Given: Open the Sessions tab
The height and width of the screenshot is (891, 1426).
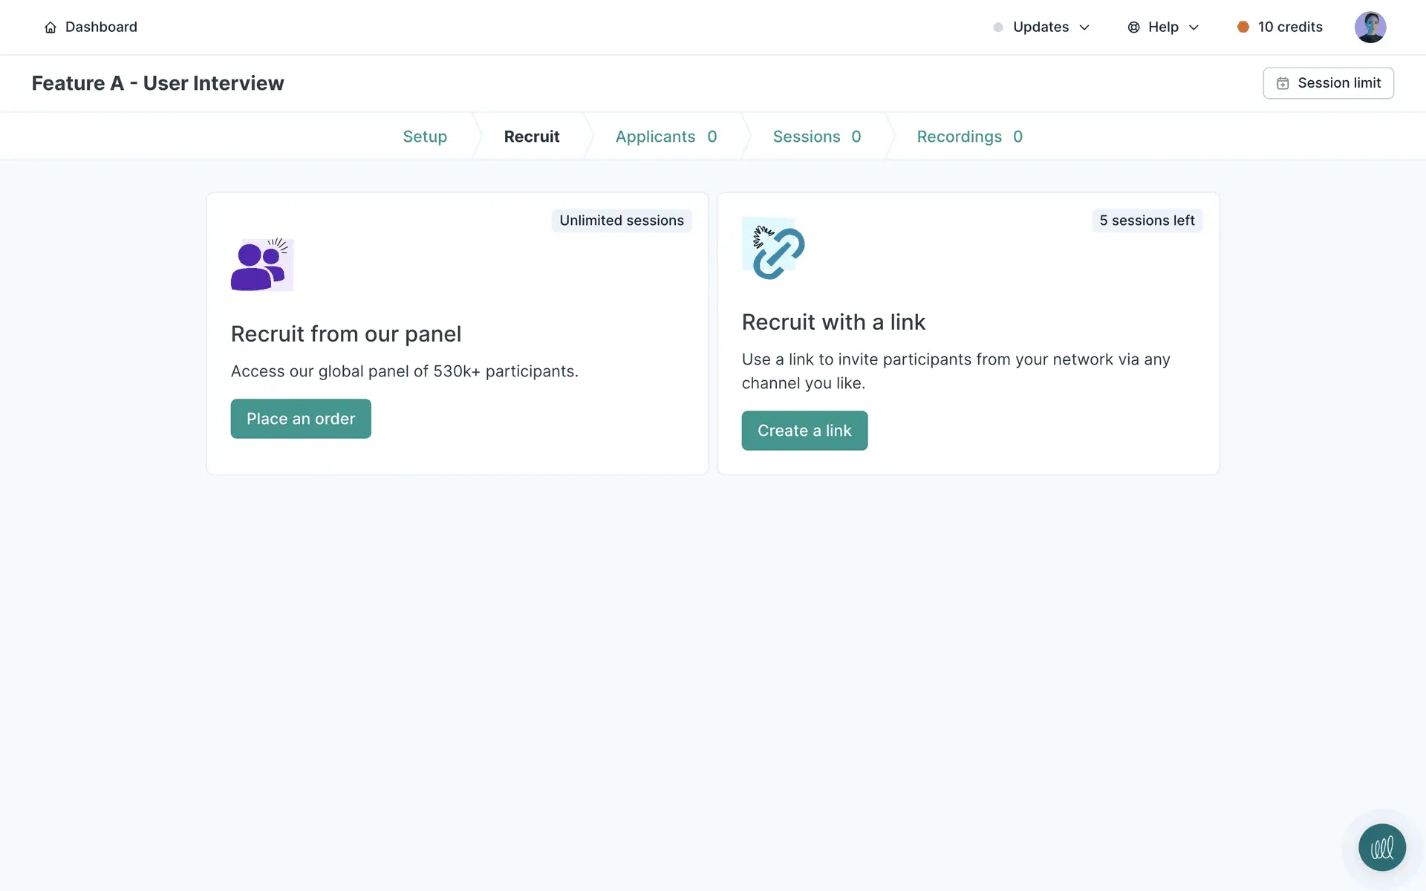Looking at the screenshot, I should click(x=816, y=137).
